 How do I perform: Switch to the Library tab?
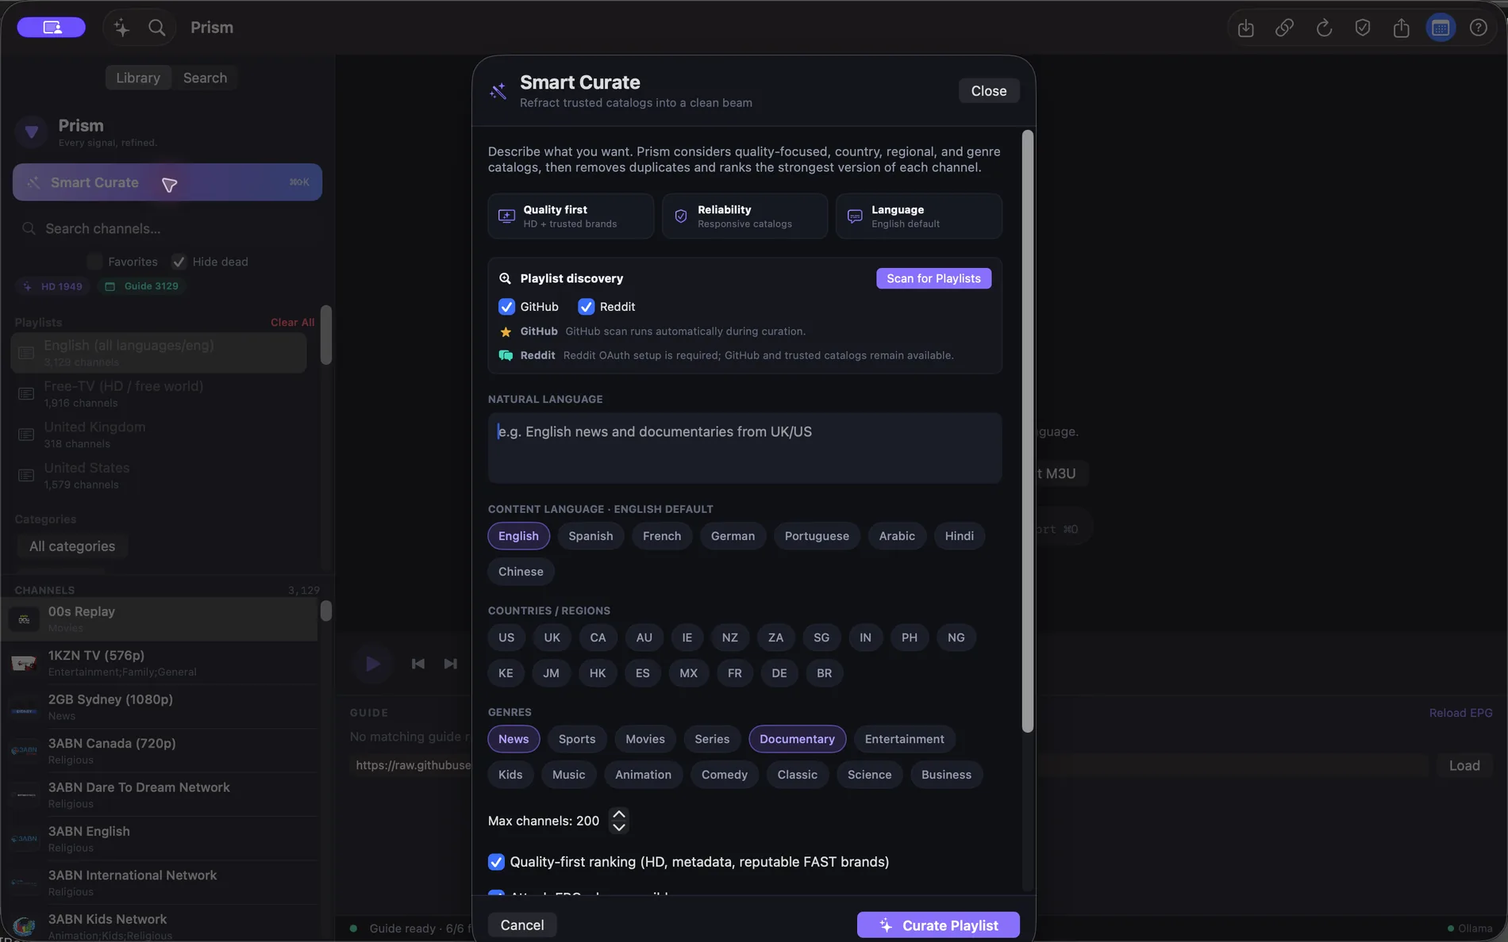click(138, 78)
